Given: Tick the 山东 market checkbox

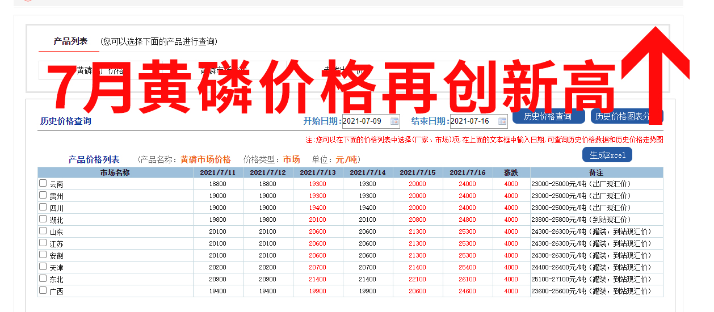Looking at the screenshot, I should pyautogui.click(x=43, y=231).
